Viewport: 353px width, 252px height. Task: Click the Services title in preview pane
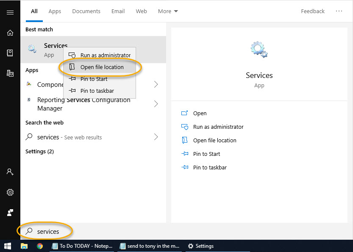click(x=259, y=75)
